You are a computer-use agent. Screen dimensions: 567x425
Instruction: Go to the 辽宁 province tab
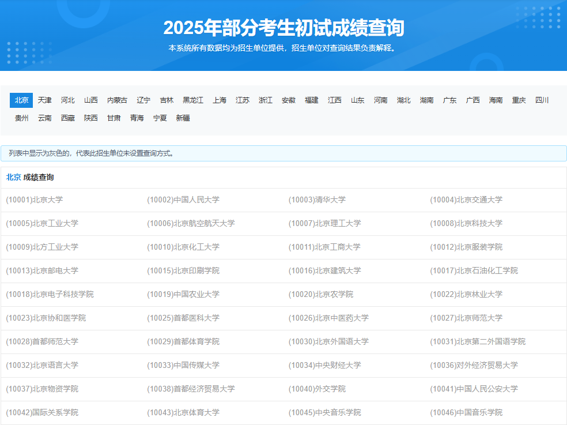tap(143, 100)
